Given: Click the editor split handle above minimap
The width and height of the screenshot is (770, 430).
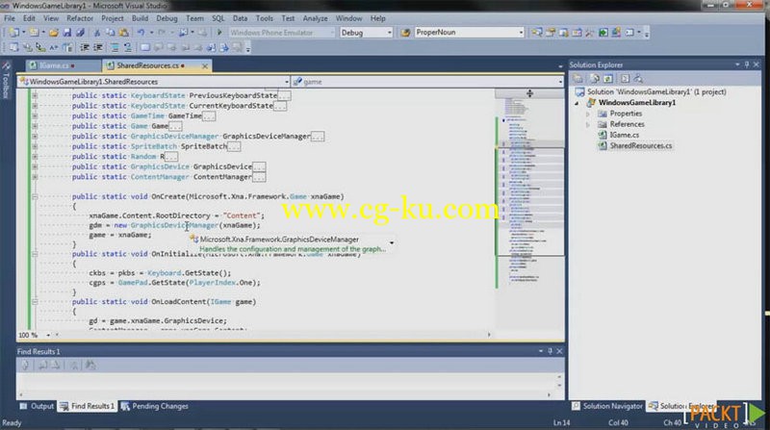Looking at the screenshot, I should coord(529,93).
